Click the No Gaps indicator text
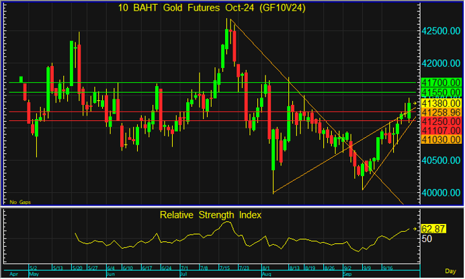The width and height of the screenshot is (465, 279). [20, 201]
